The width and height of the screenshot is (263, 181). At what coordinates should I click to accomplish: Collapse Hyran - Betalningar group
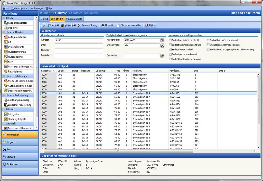[18, 76]
